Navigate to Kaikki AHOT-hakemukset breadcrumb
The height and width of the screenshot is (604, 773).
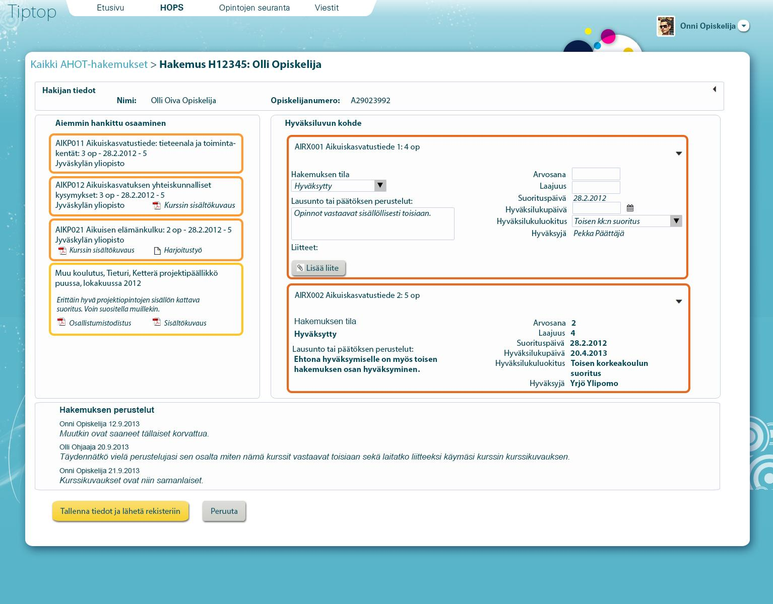point(89,64)
